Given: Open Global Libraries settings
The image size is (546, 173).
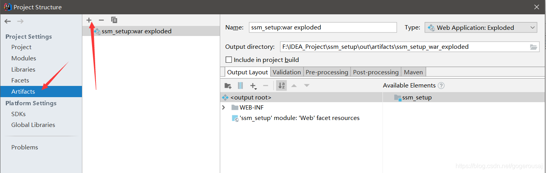Looking at the screenshot, I should coord(33,125).
